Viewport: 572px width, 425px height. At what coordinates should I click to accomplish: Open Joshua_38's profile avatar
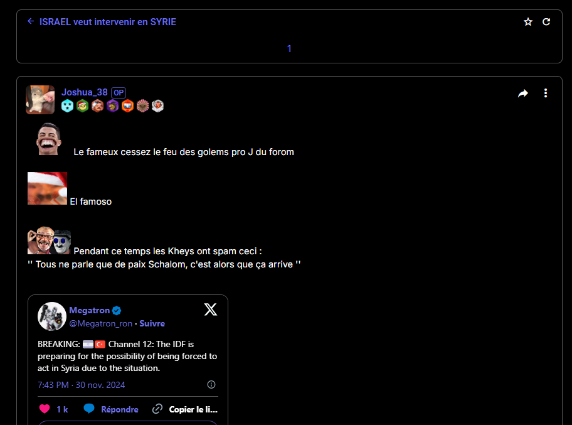point(40,100)
